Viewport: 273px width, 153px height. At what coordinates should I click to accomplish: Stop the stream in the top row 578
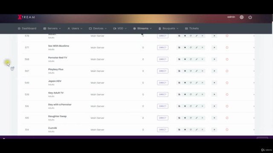pyautogui.click(x=185, y=36)
